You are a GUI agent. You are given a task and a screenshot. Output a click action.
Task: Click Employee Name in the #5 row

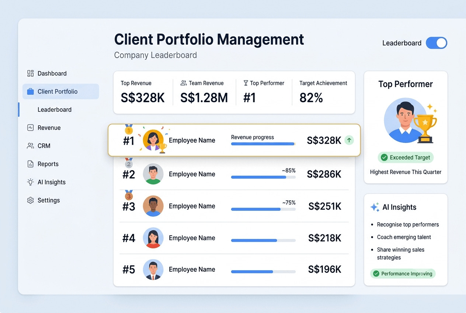point(192,269)
